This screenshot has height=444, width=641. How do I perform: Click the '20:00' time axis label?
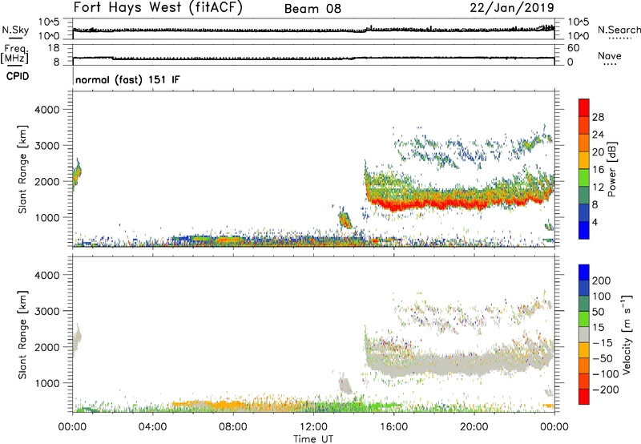pyautogui.click(x=474, y=427)
